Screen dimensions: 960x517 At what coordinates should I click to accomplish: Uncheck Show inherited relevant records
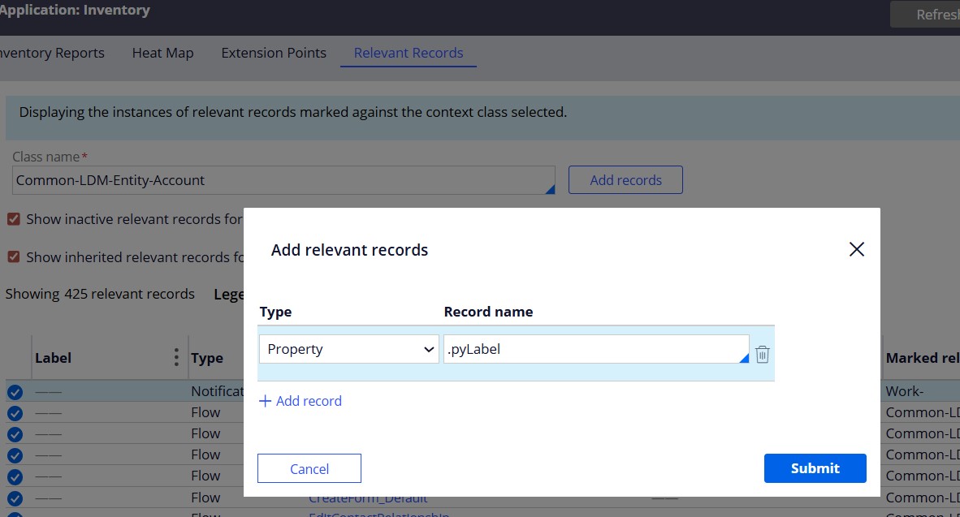pyautogui.click(x=14, y=257)
